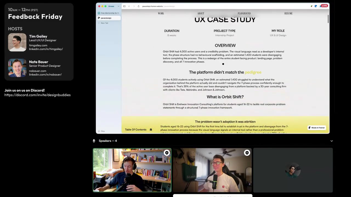The width and height of the screenshot is (351, 197).
Task: Click the shield badge on the glasses speaker's video
Action: click(247, 153)
